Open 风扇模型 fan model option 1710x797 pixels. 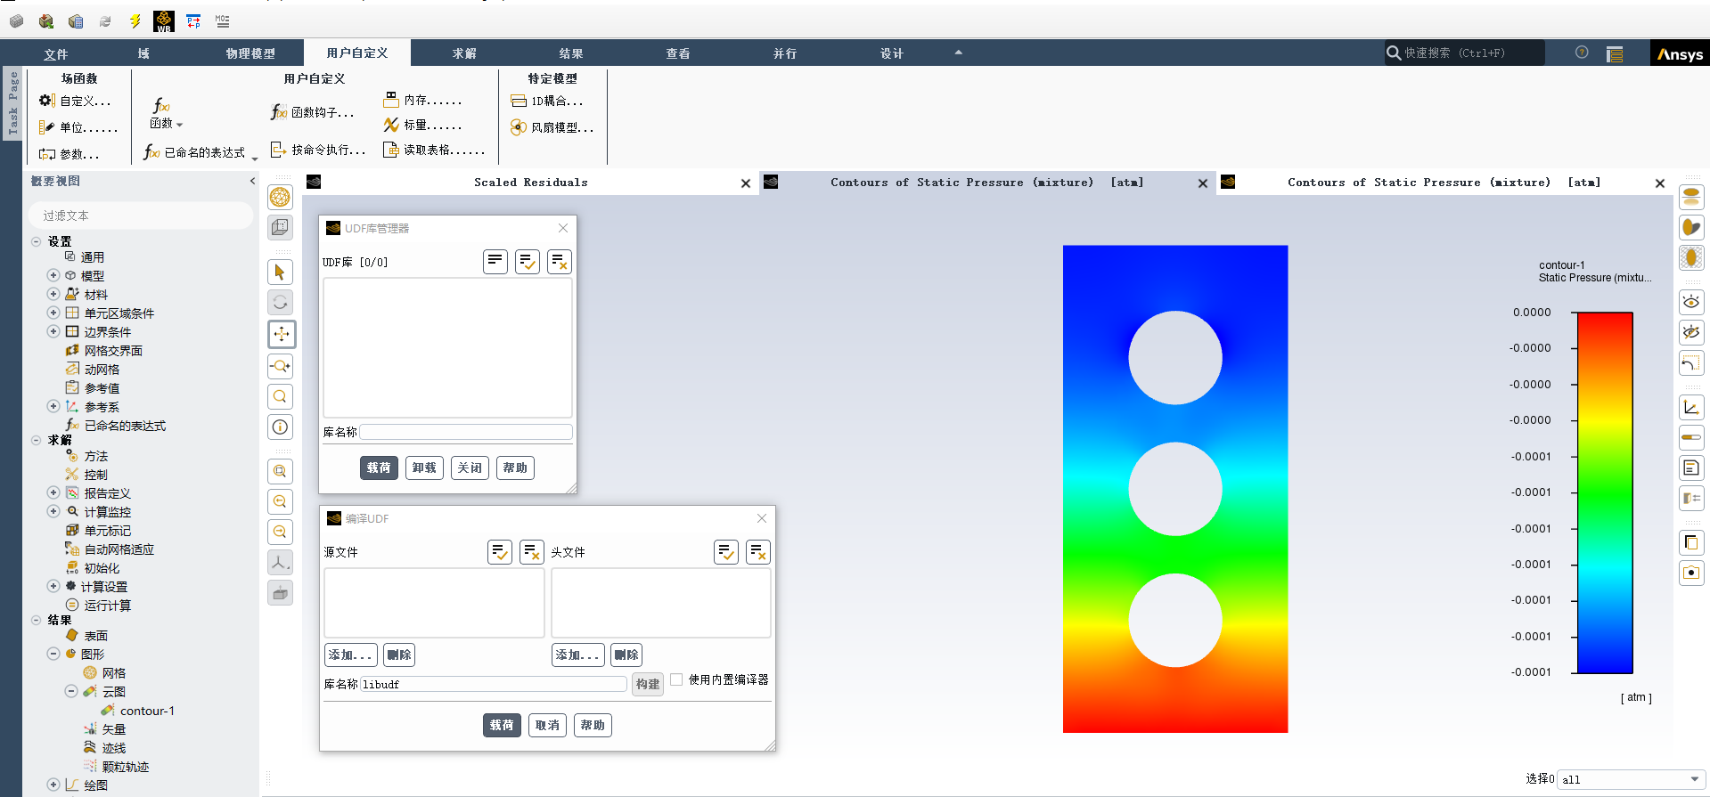pos(552,127)
